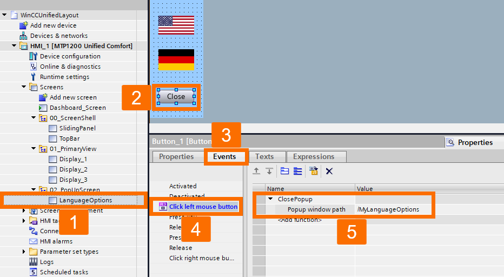This screenshot has height=277, width=504.
Task: Click the collapse-all function list toolbar icon
Action: coord(284,171)
